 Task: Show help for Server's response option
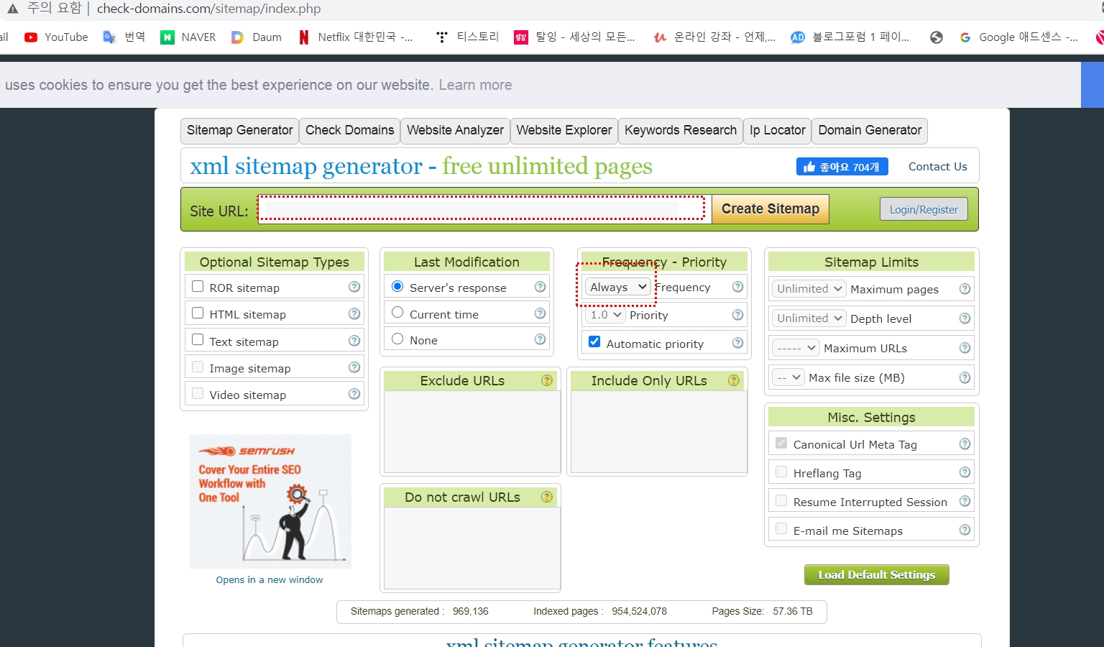click(540, 287)
